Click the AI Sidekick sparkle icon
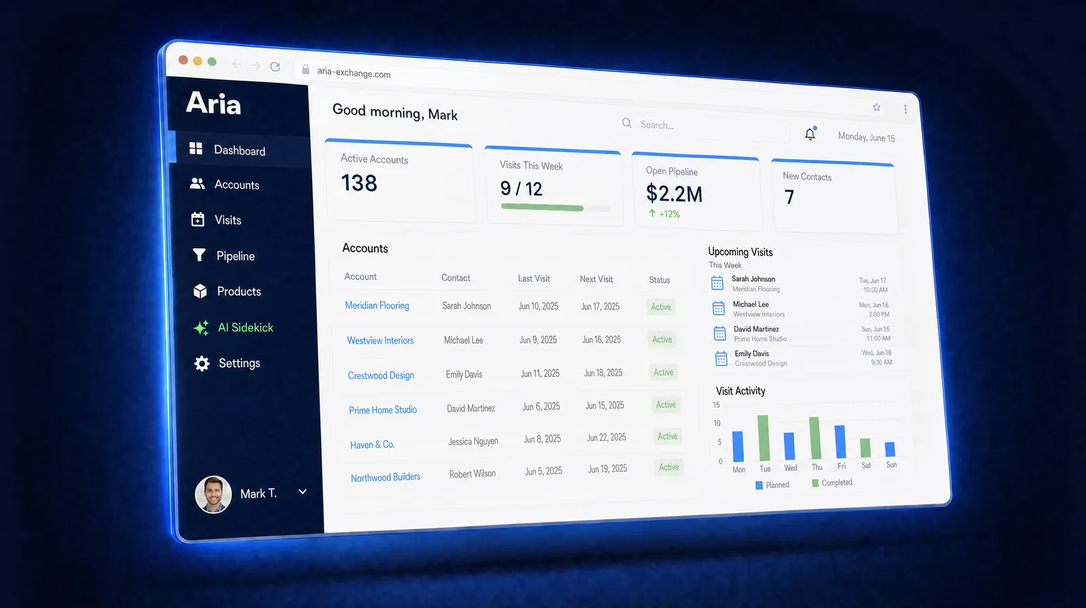 click(x=201, y=327)
